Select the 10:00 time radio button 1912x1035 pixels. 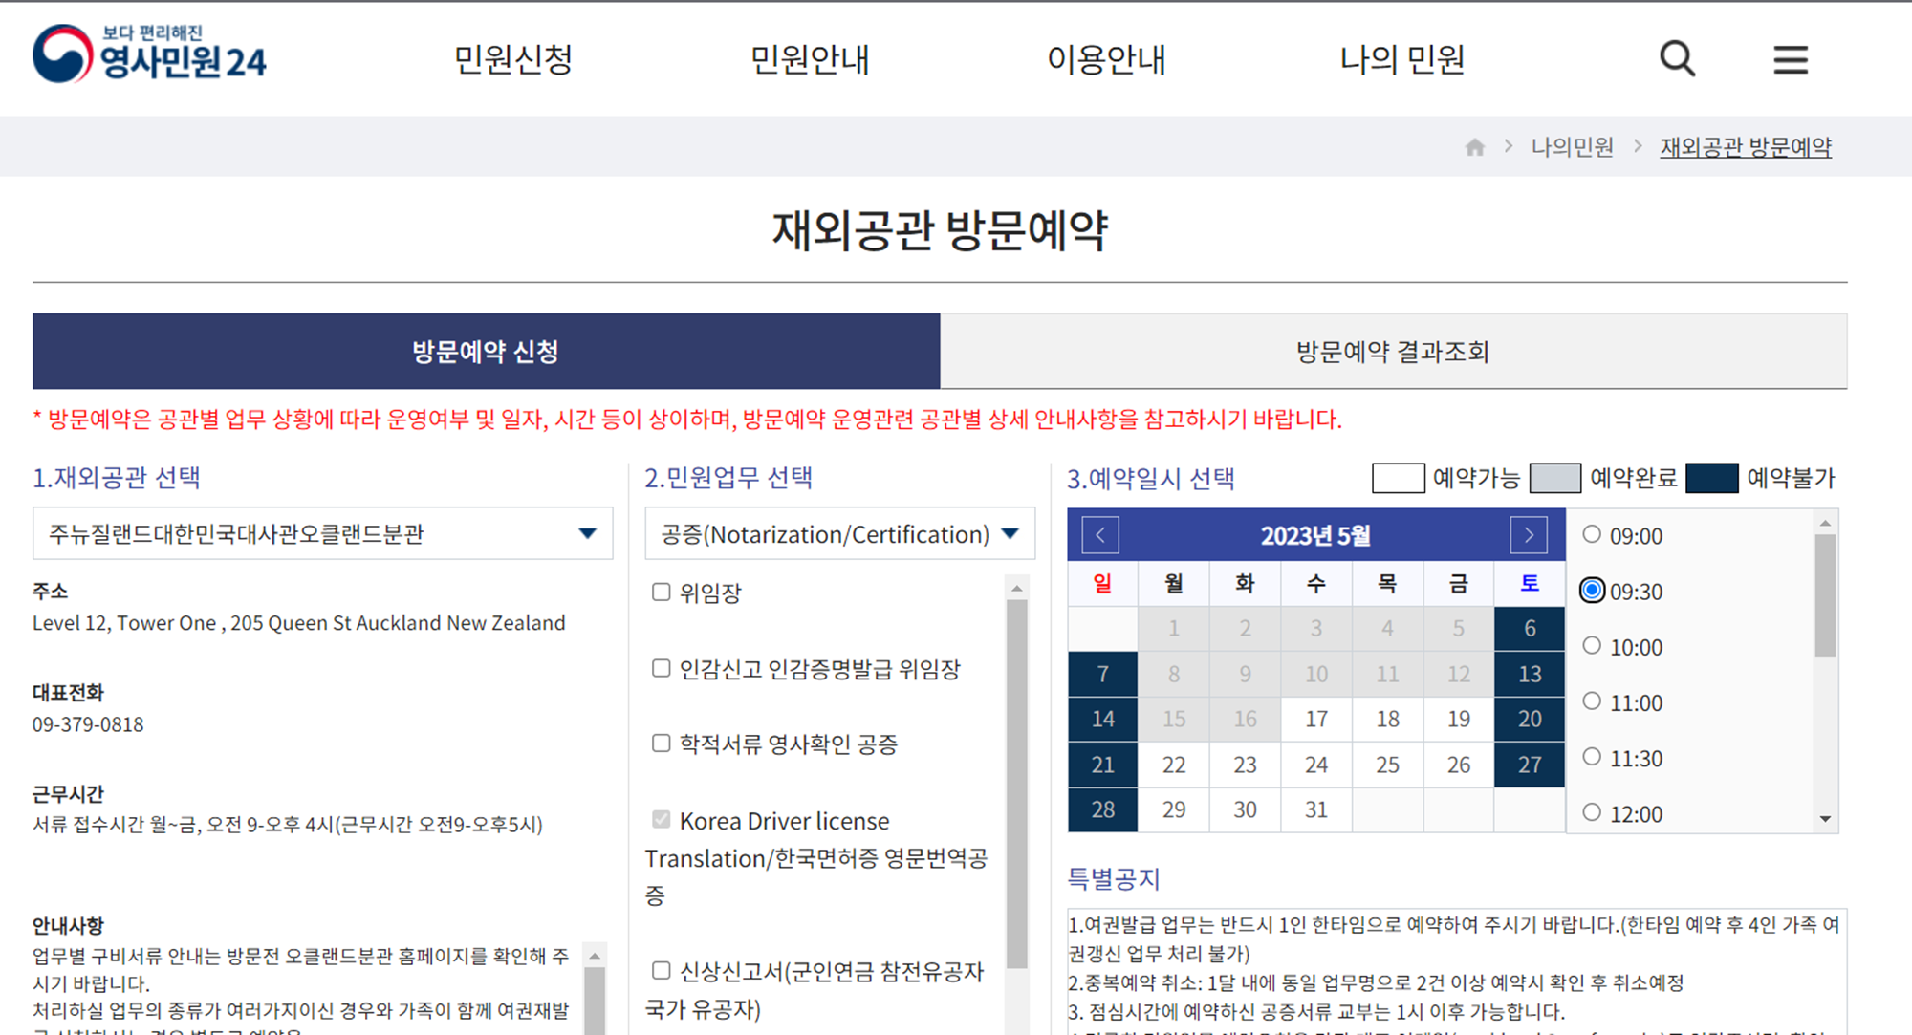(x=1592, y=646)
